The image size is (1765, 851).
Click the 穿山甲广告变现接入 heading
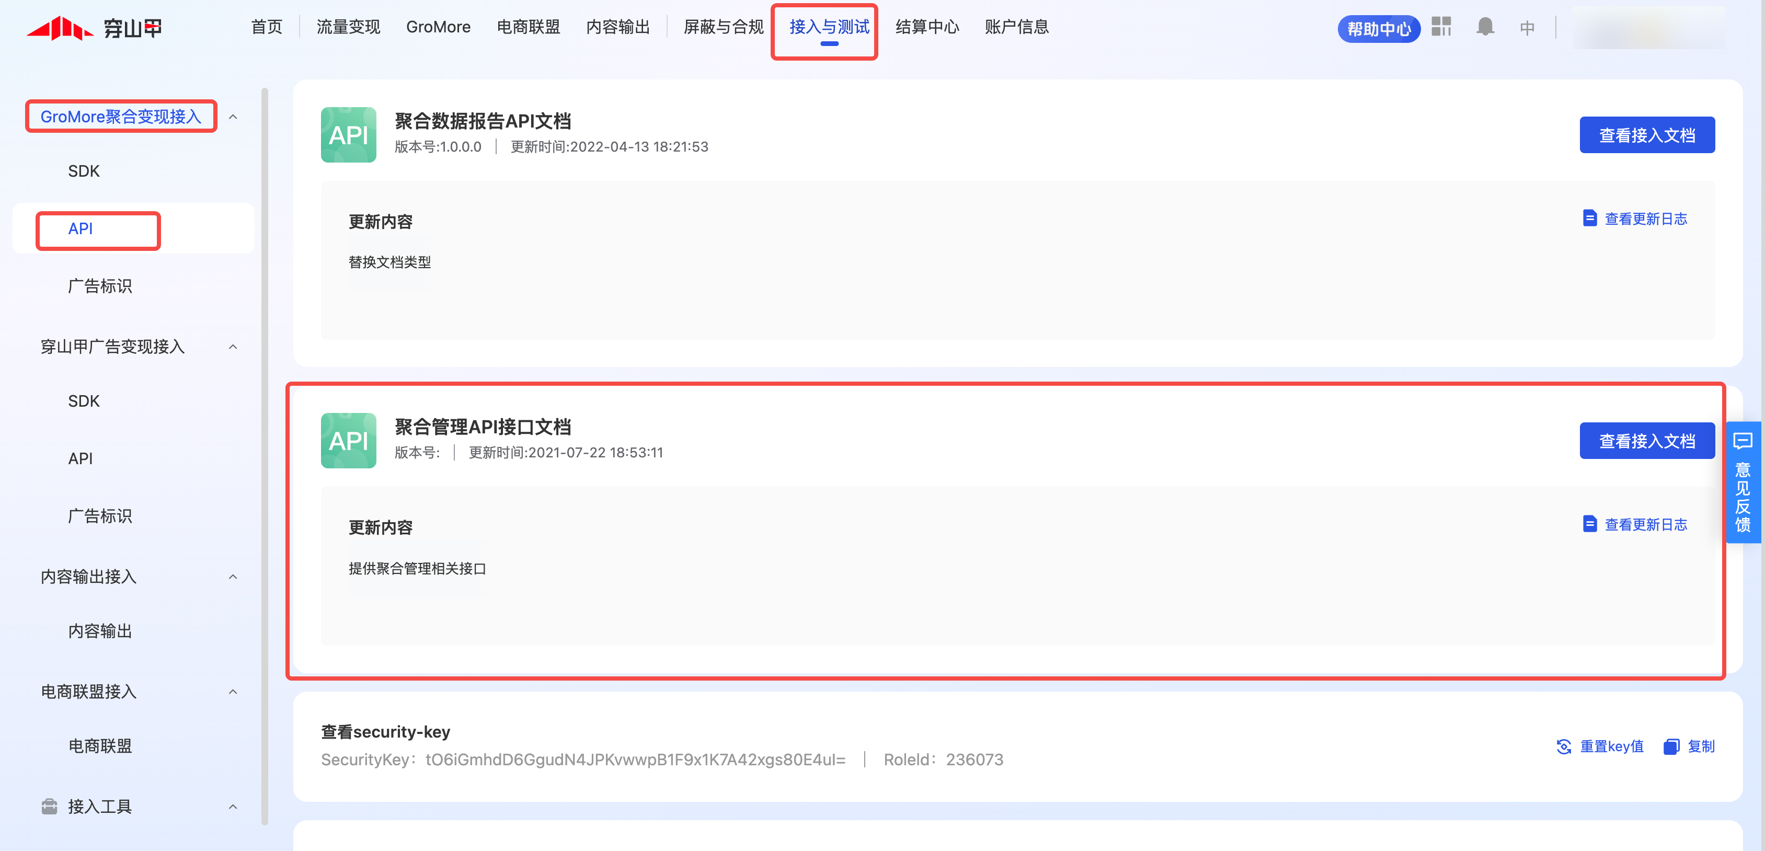coord(112,347)
